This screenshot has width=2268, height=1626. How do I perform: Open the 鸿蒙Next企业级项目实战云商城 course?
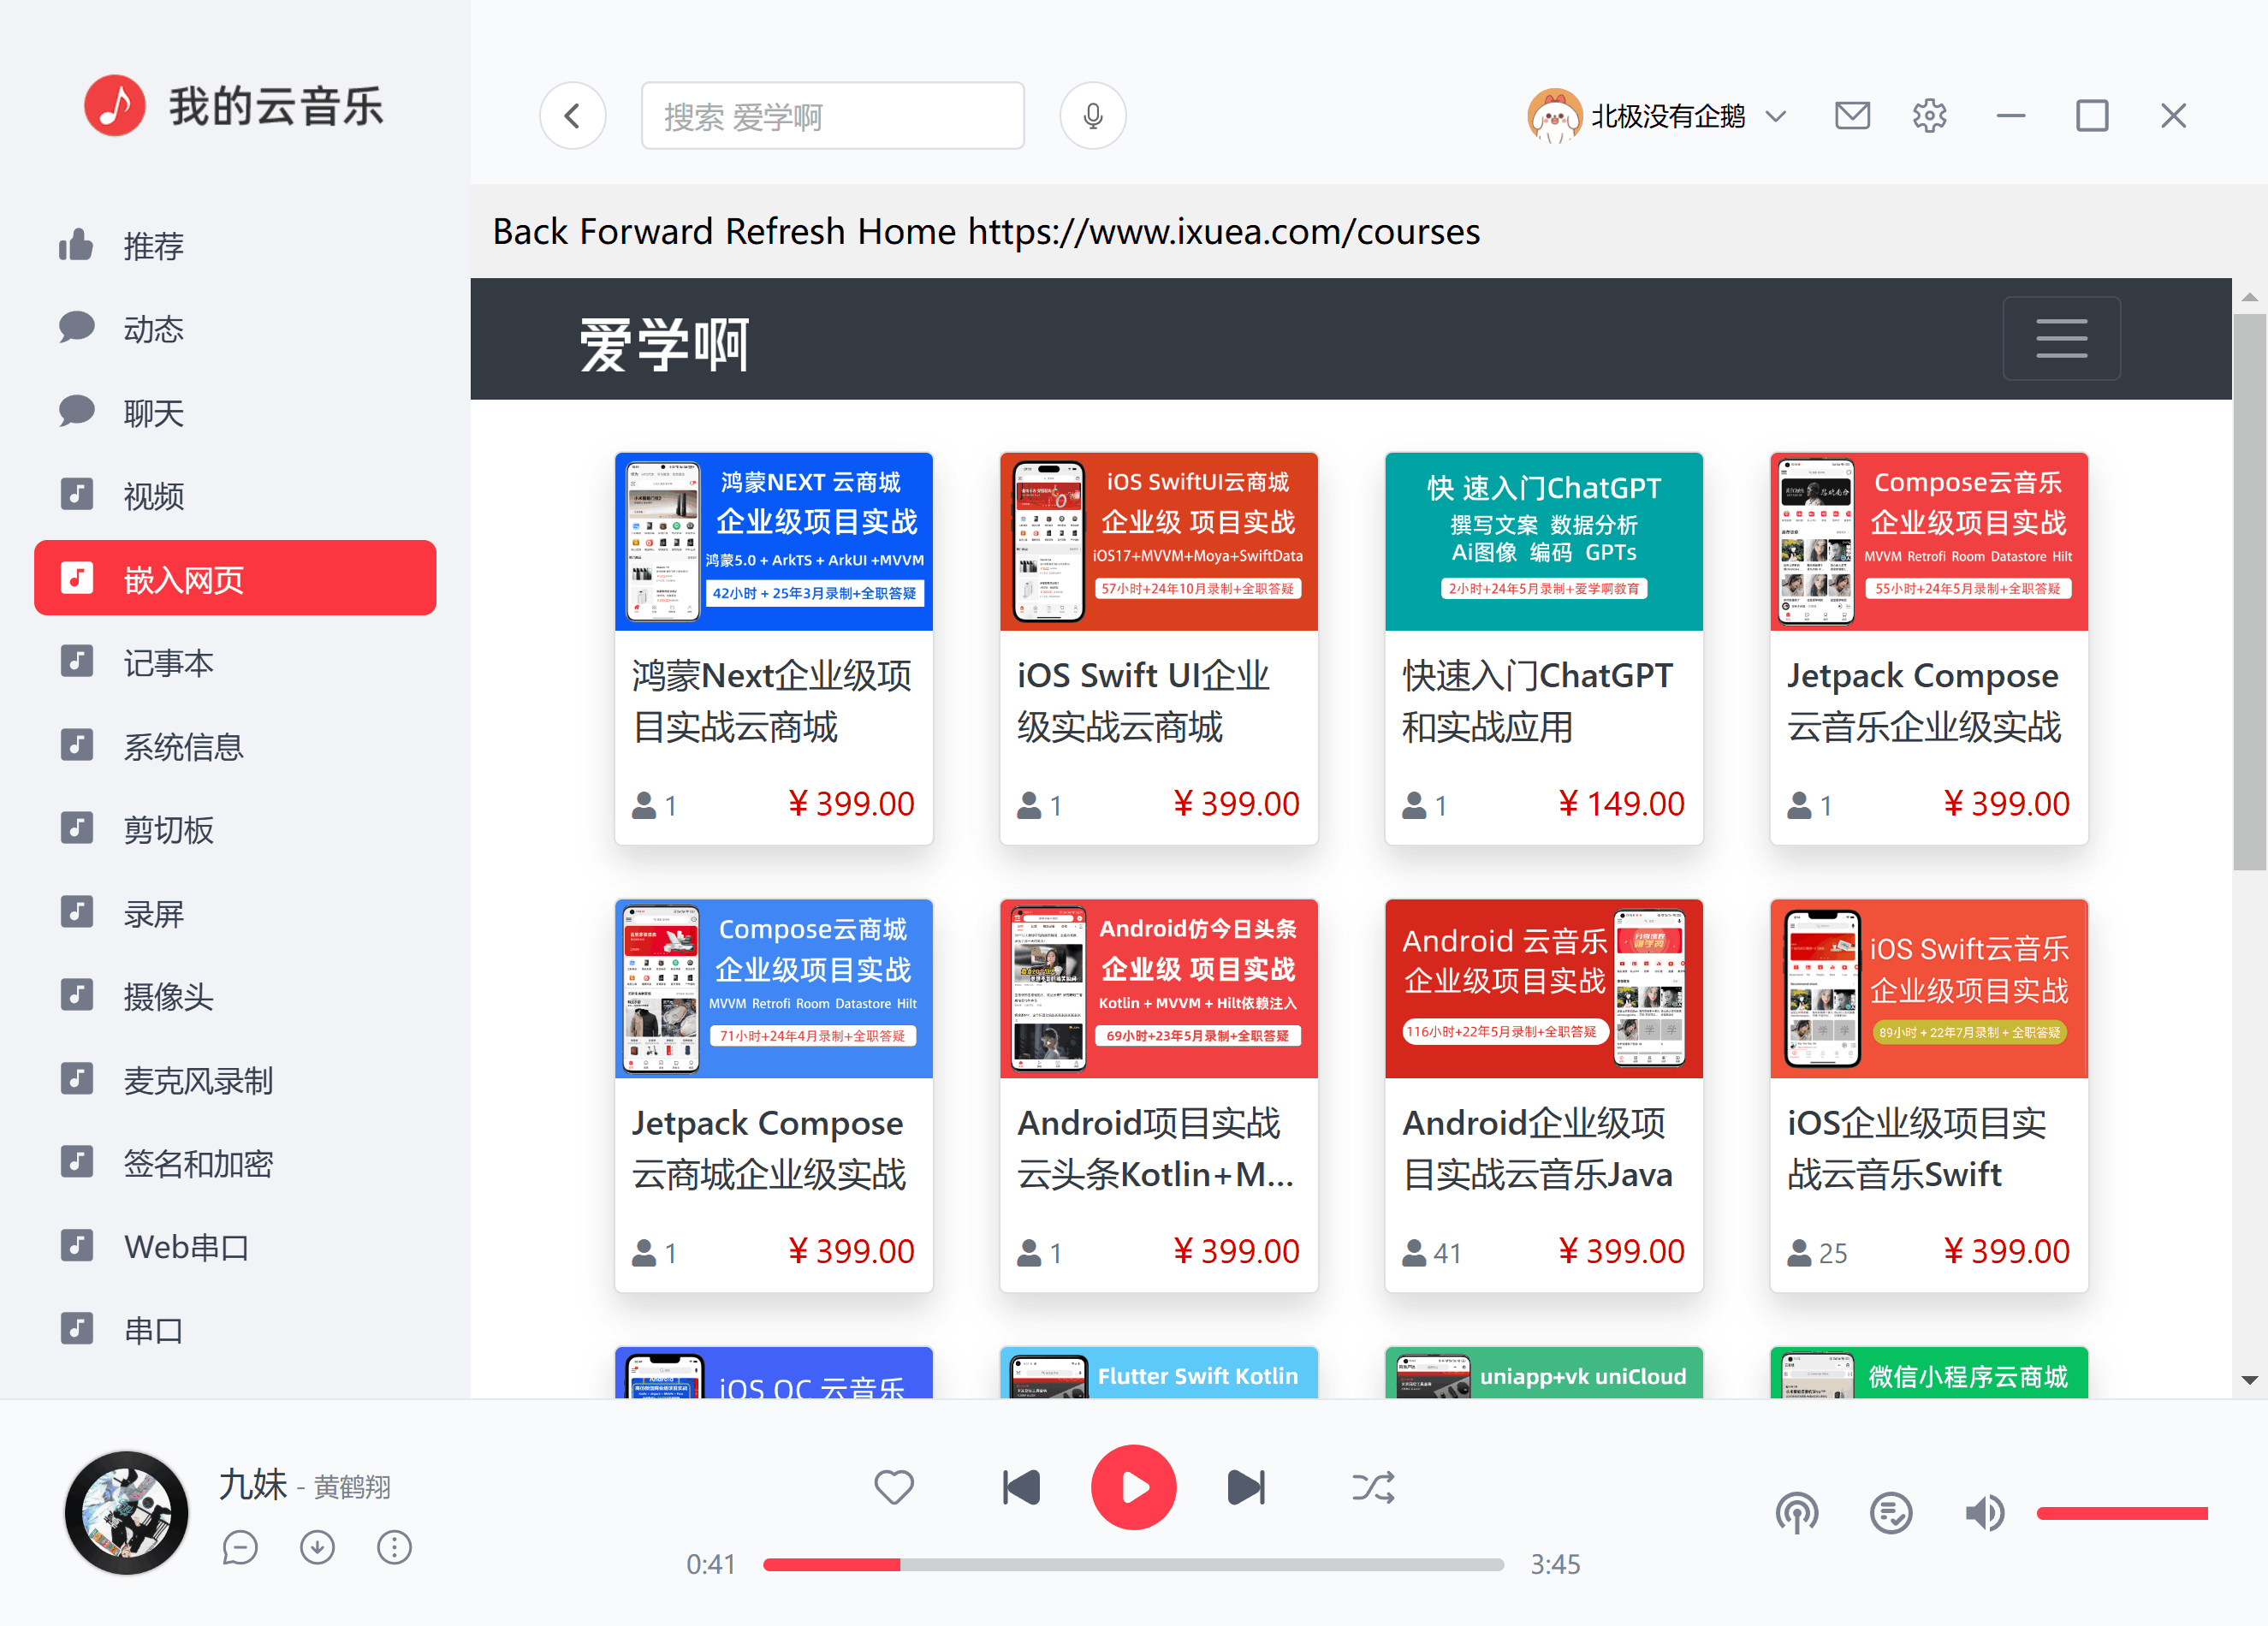[773, 649]
